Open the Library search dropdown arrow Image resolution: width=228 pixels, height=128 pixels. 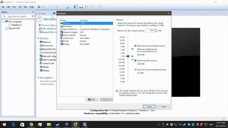(32, 16)
